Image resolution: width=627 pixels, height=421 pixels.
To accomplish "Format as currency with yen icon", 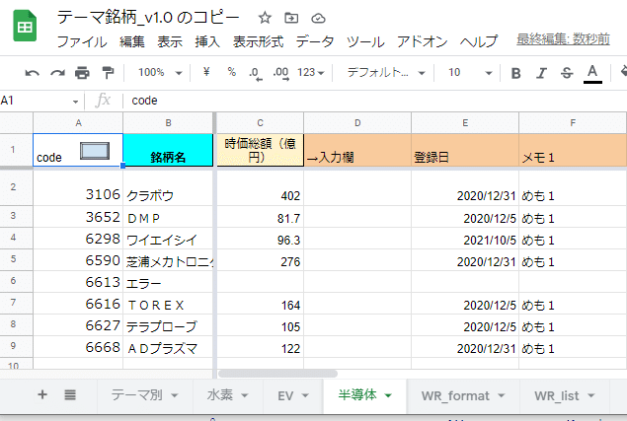I will pyautogui.click(x=206, y=72).
